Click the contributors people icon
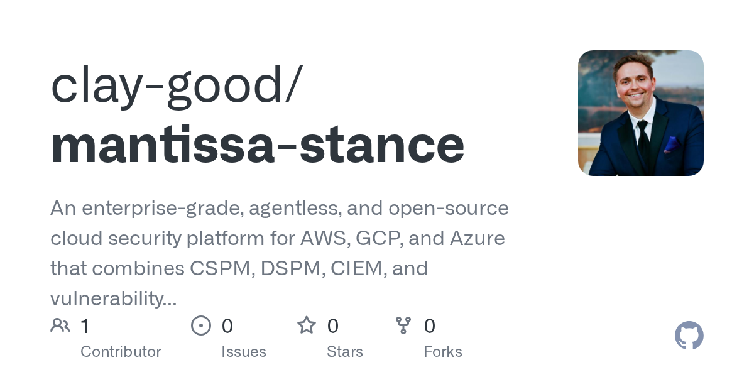The width and height of the screenshot is (754, 377). click(60, 325)
